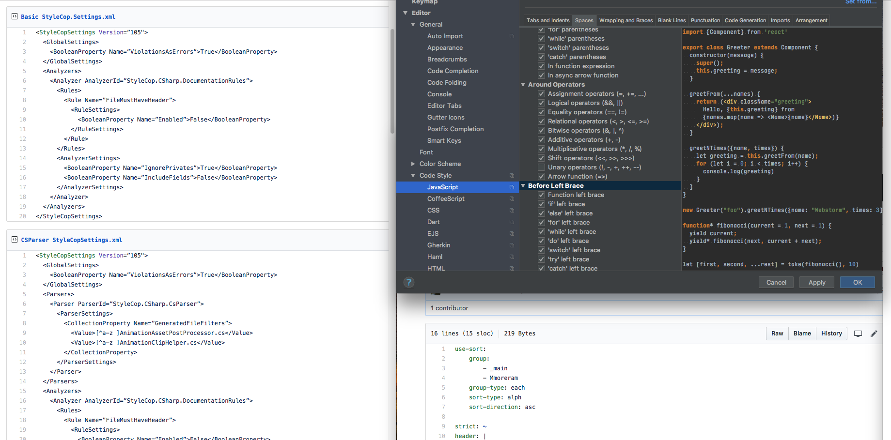Click the copy-settings icon on JavaScript row

[512, 187]
